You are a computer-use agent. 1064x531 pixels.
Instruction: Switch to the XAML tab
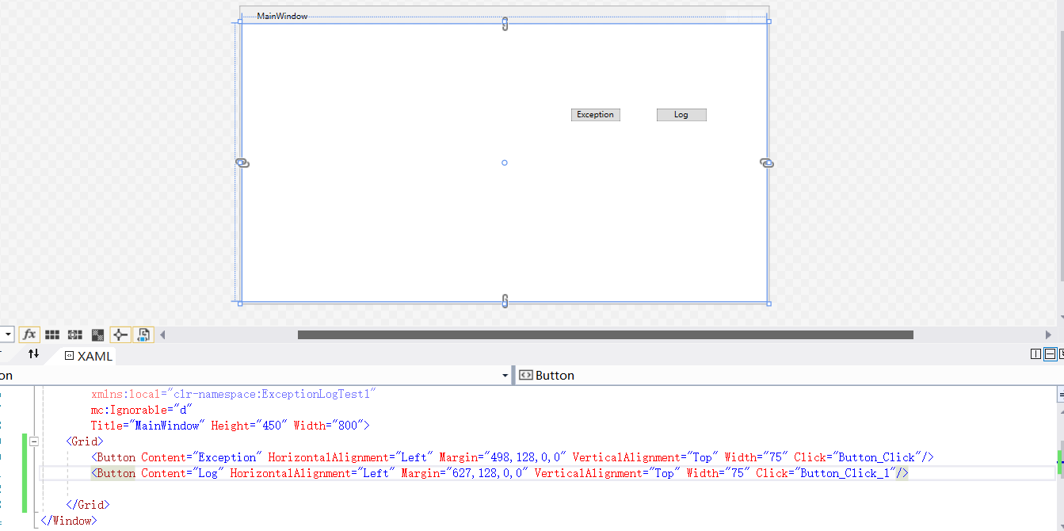point(89,356)
